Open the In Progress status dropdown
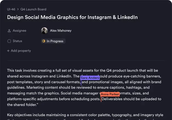 (x=53, y=41)
